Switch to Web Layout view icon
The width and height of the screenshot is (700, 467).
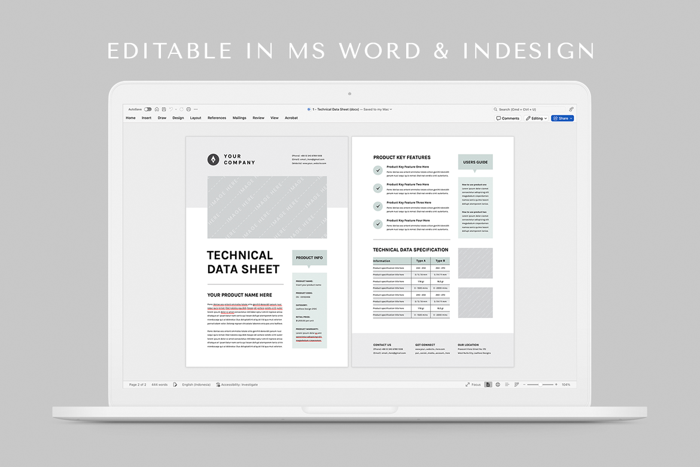coord(498,384)
